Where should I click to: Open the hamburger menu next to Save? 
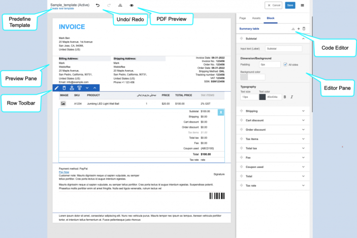point(303,5)
